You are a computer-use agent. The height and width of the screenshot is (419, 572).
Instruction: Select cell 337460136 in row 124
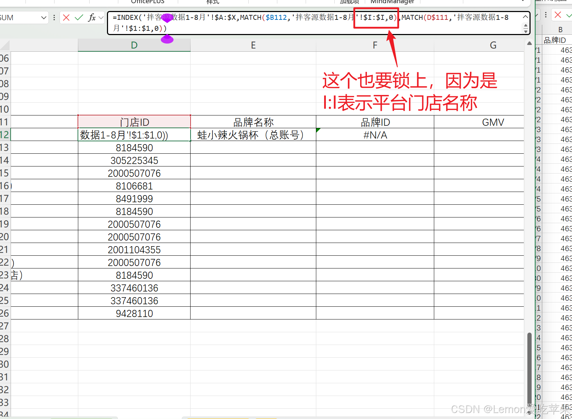tap(134, 288)
